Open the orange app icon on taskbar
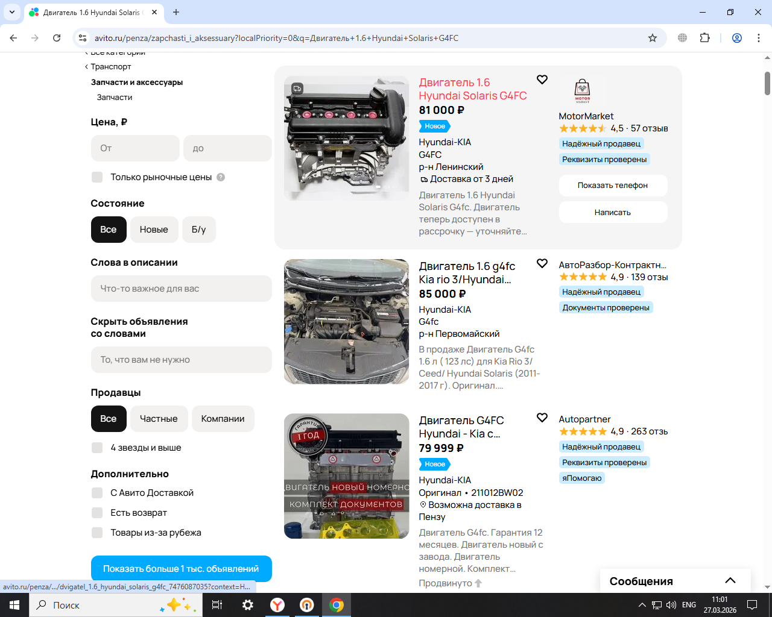Screen dimensions: 772x617 coord(307,605)
